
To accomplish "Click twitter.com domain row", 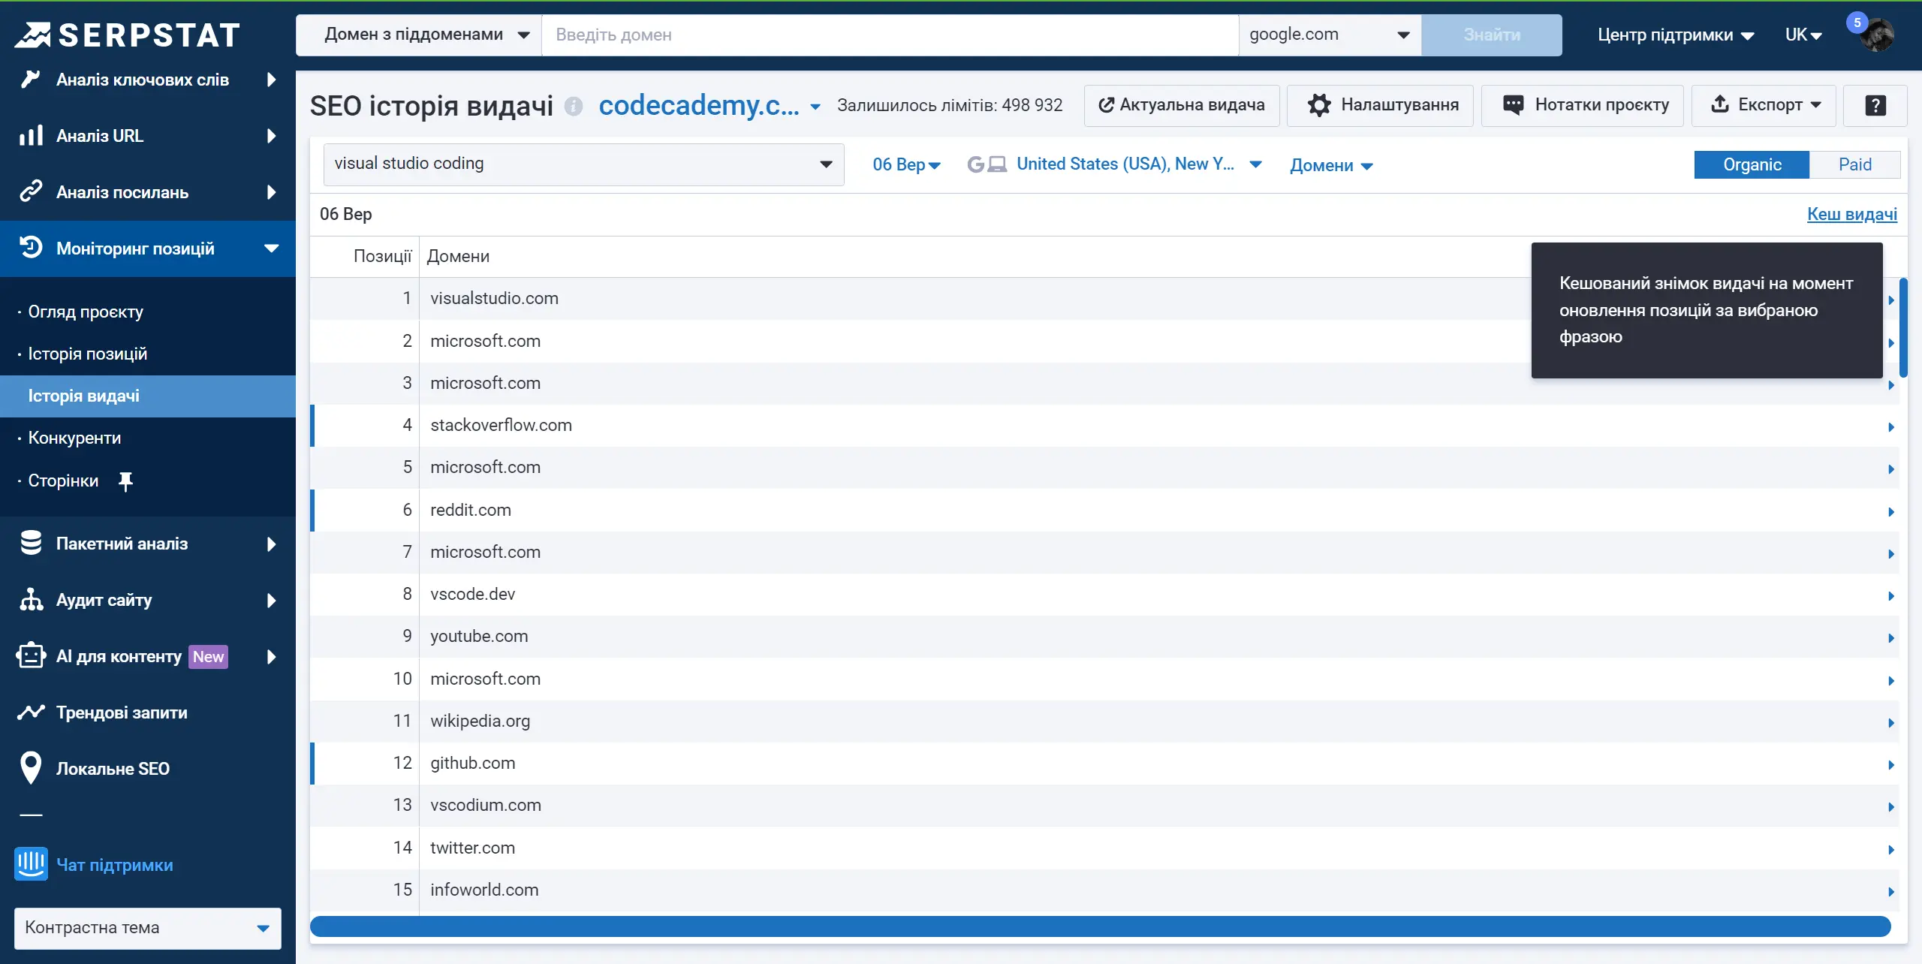I will coord(1104,848).
